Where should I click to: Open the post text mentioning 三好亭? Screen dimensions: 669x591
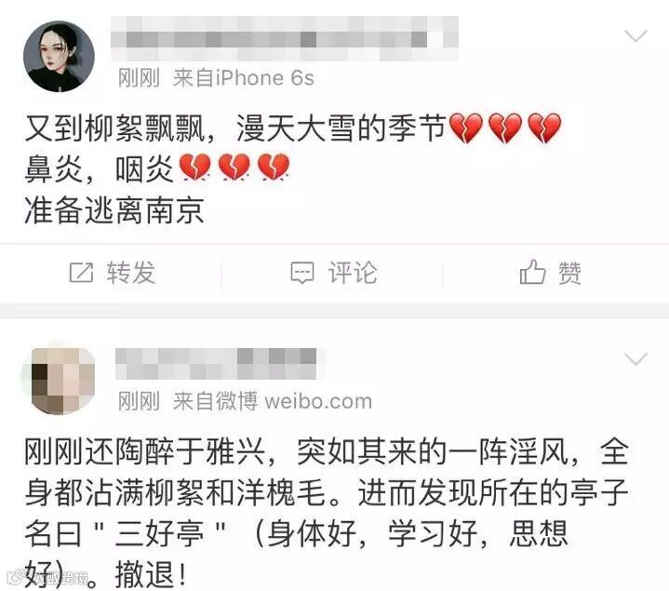(327, 513)
